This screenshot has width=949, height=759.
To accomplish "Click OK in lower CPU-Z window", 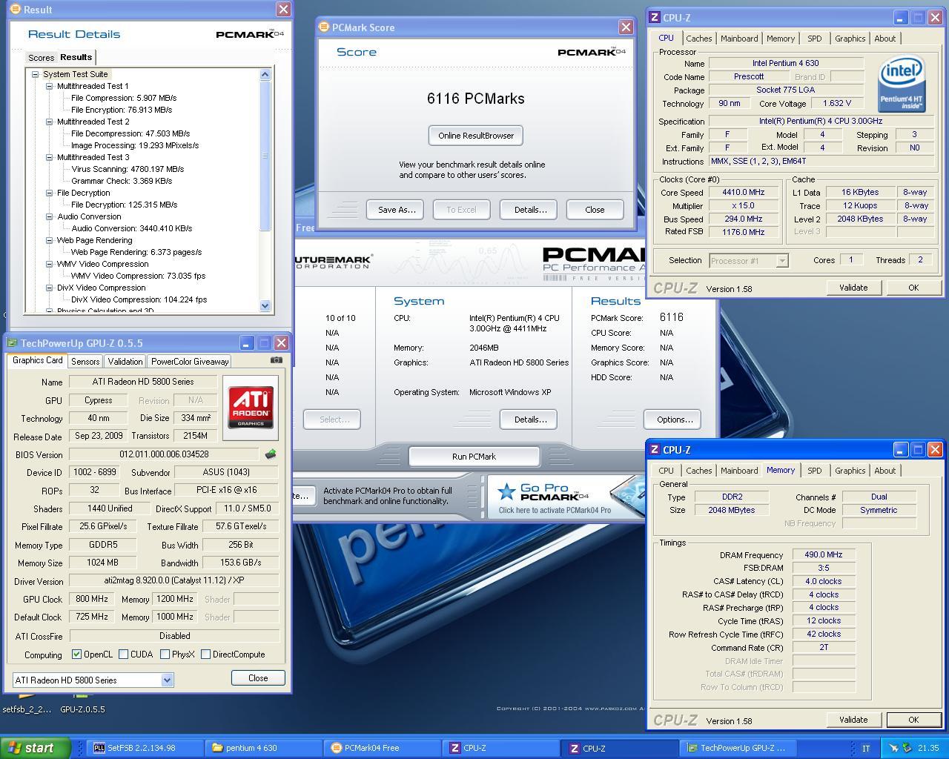I will tap(913, 720).
